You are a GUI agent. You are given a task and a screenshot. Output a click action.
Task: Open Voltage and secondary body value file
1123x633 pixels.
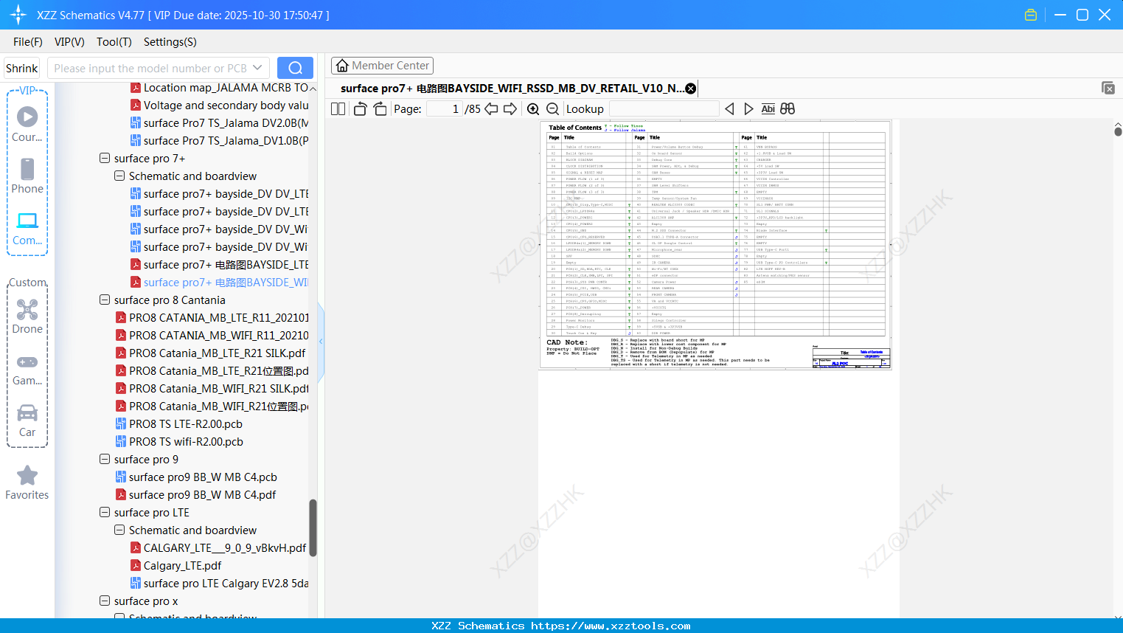219,105
